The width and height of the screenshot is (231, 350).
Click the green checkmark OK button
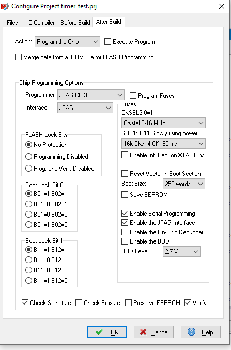[x=106, y=332]
